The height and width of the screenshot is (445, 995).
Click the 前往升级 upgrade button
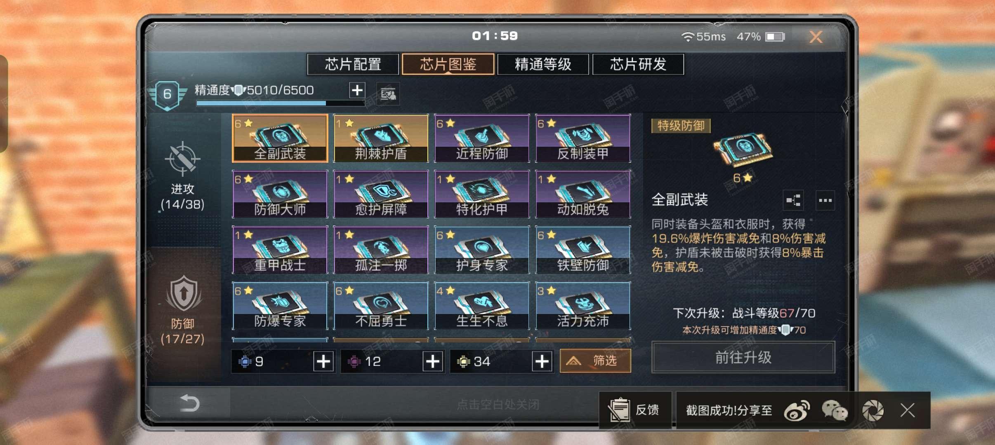tap(743, 357)
